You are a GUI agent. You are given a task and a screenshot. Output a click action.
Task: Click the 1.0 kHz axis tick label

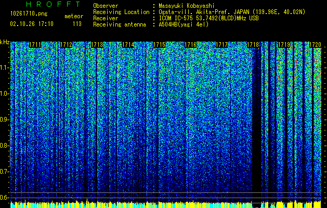pyautogui.click(x=5, y=94)
